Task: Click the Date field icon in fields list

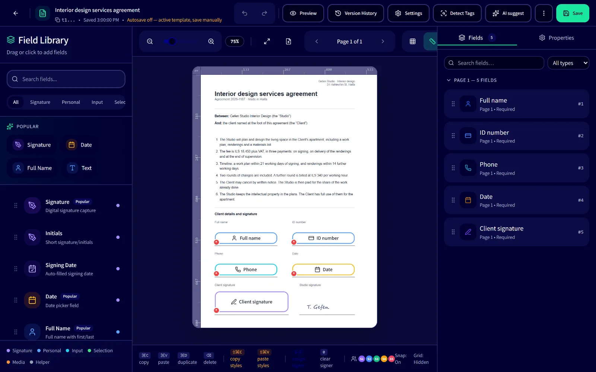Action: click(468, 200)
